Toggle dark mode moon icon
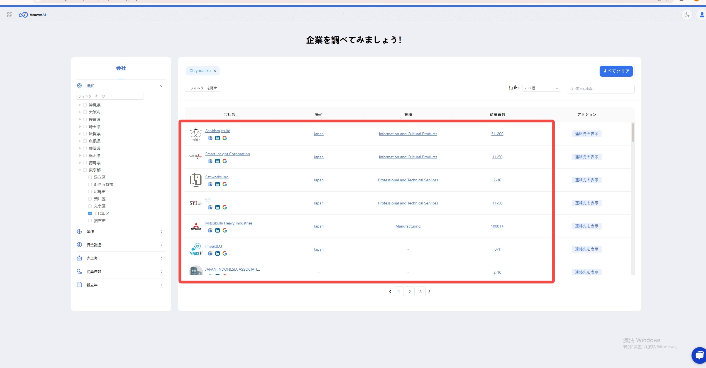Viewport: 706px width, 368px height. click(x=687, y=15)
